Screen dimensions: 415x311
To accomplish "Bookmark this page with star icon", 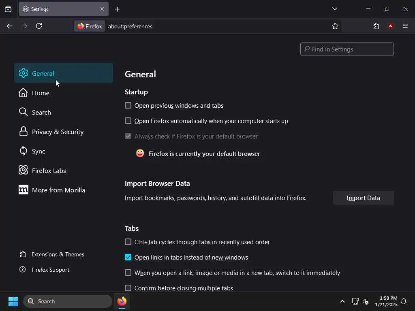I will point(335,26).
